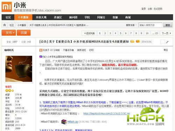Image resolution: width=175 pixels, height=131 pixels.
Task: Go to page 5 of the thread
Action: click(x=120, y=33)
